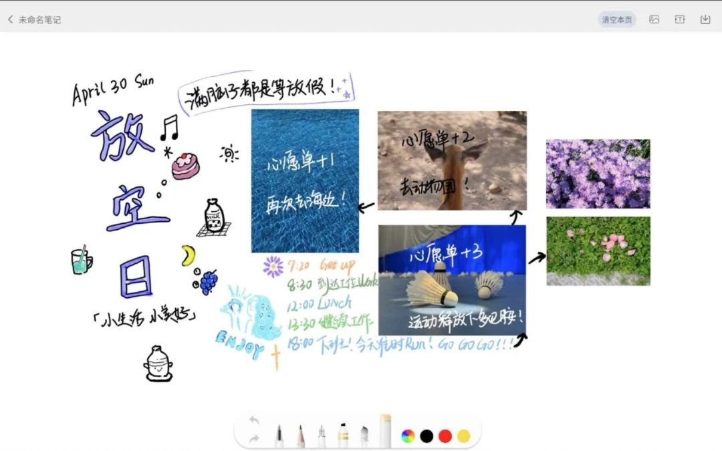This screenshot has height=451, width=722.
Task: Select the red ink color swatch
Action: 445,434
